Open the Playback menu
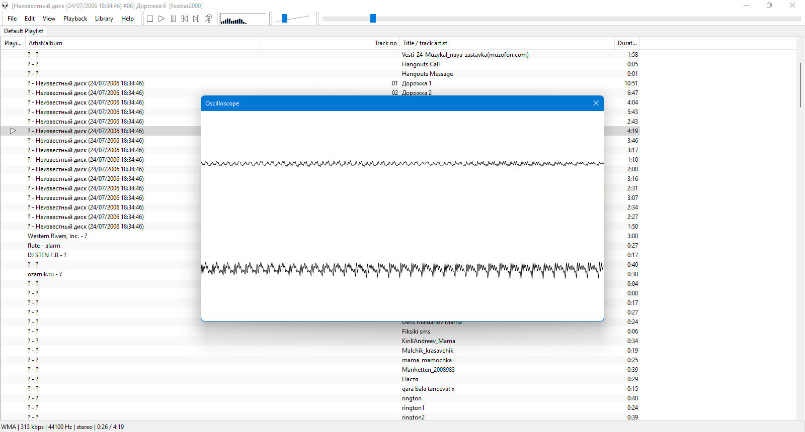Viewport: 805px width, 432px height. 75,19
